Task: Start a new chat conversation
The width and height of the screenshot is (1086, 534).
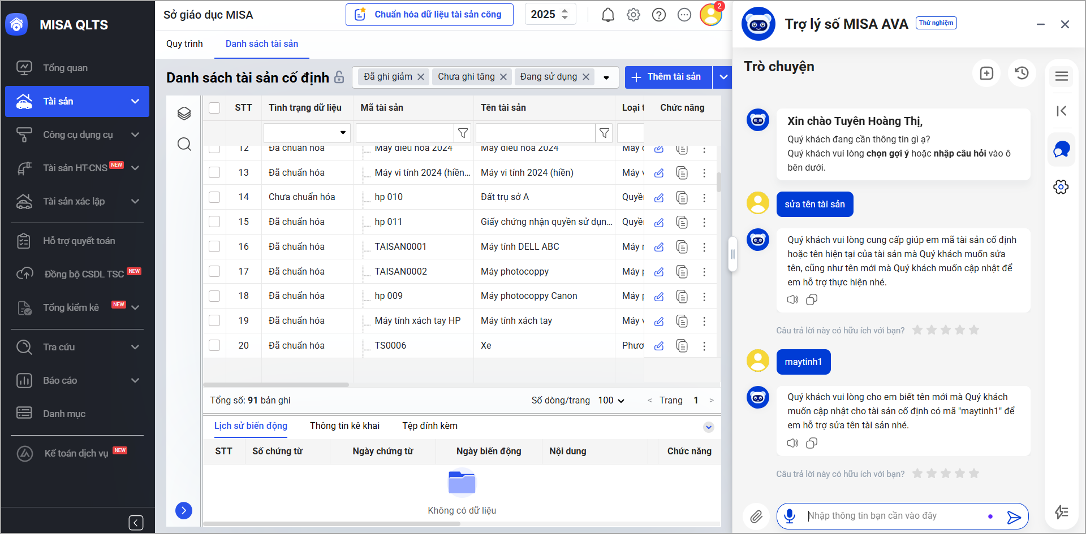Action: [986, 73]
